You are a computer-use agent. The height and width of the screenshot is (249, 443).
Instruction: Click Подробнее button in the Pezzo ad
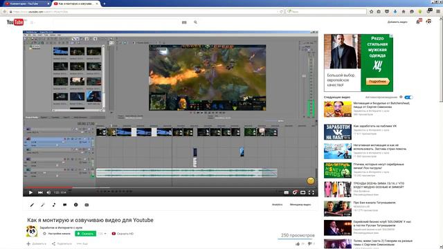377,82
